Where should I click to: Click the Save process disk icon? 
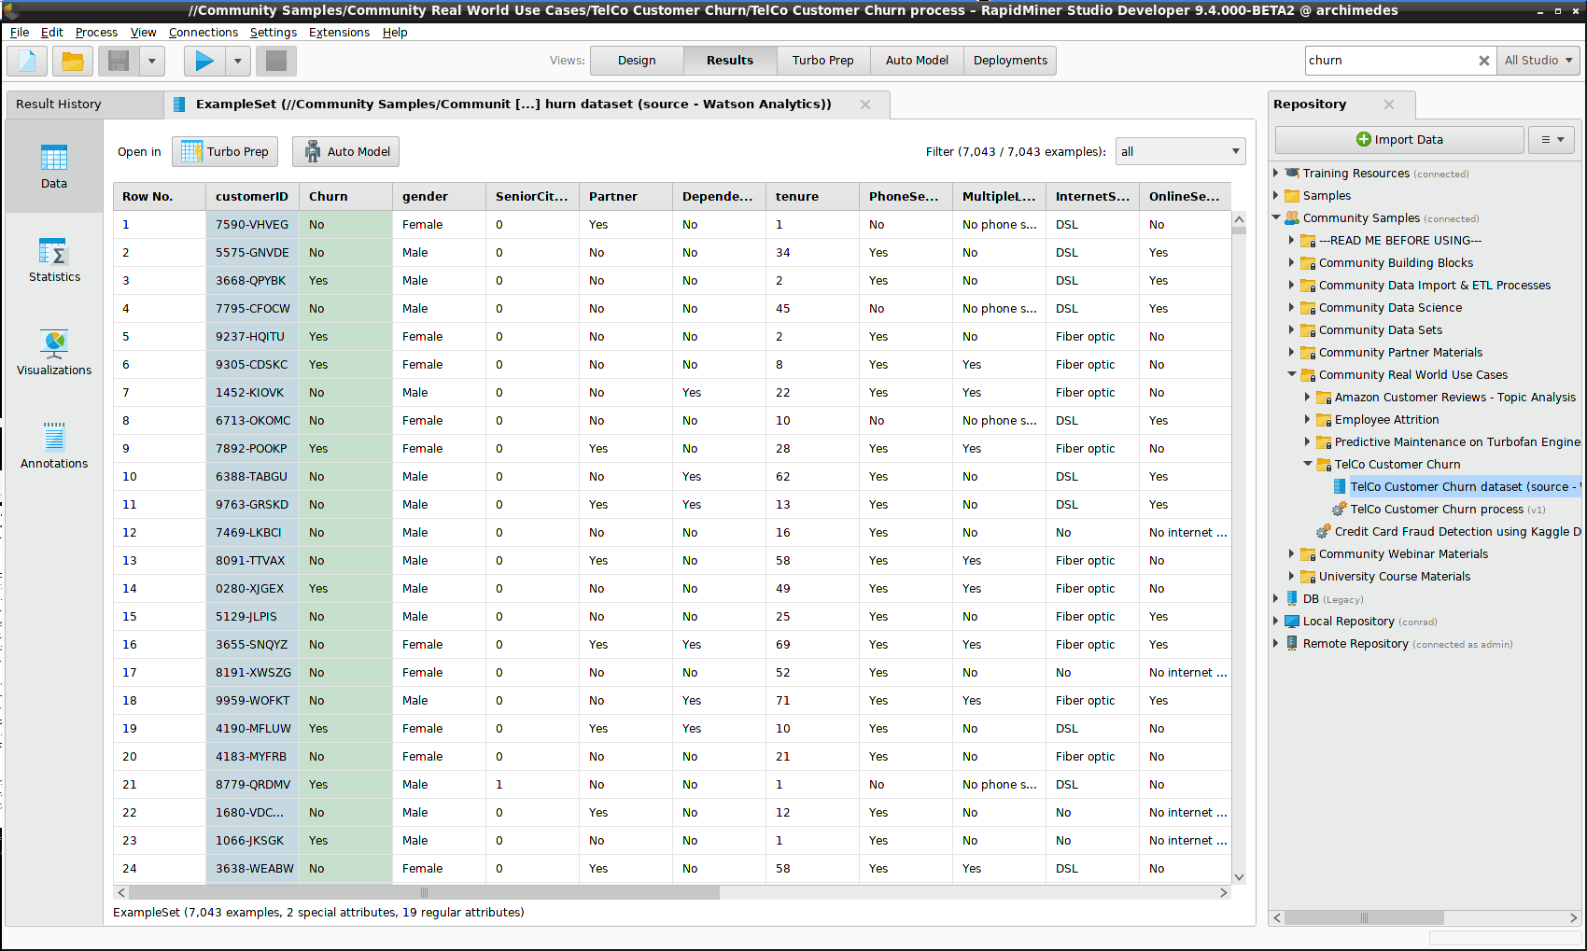119,61
